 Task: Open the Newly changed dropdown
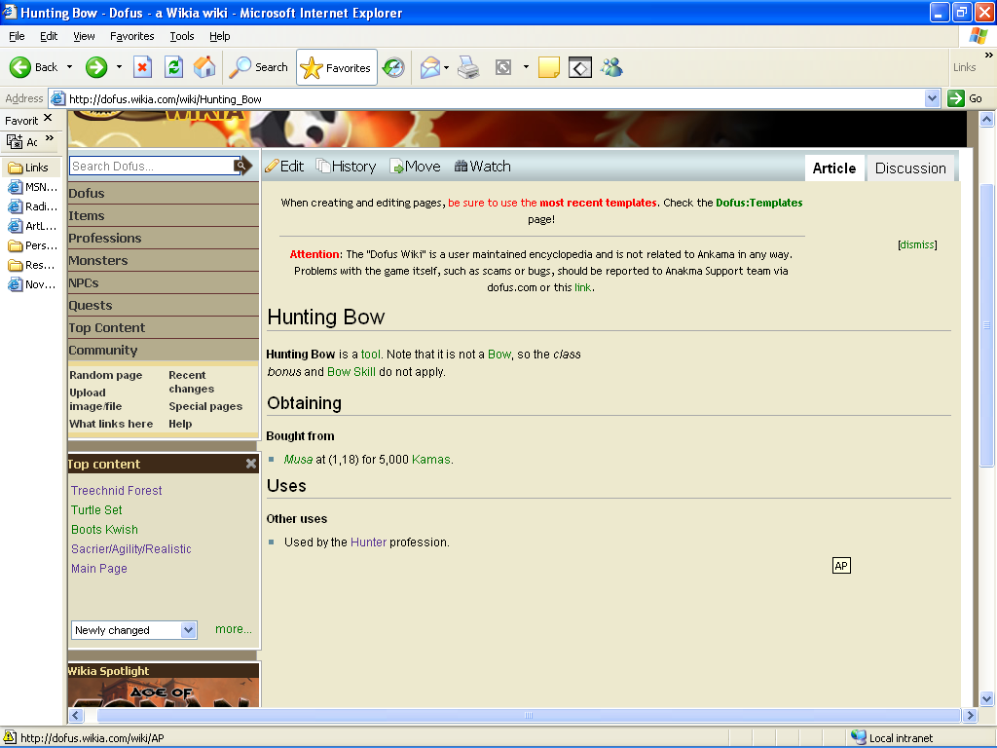188,630
